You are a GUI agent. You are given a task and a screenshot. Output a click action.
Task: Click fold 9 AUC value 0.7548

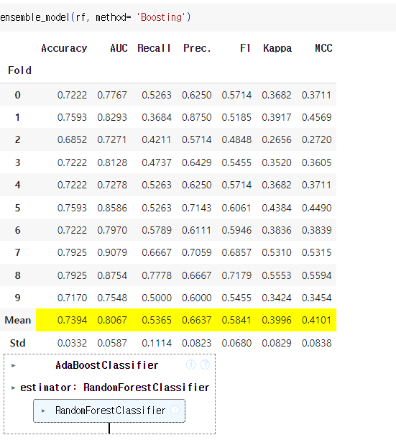[x=112, y=298]
